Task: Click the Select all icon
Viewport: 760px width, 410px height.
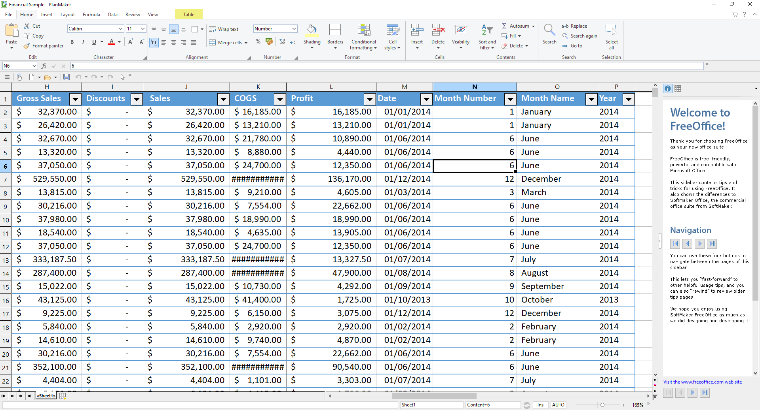Action: pyautogui.click(x=611, y=30)
